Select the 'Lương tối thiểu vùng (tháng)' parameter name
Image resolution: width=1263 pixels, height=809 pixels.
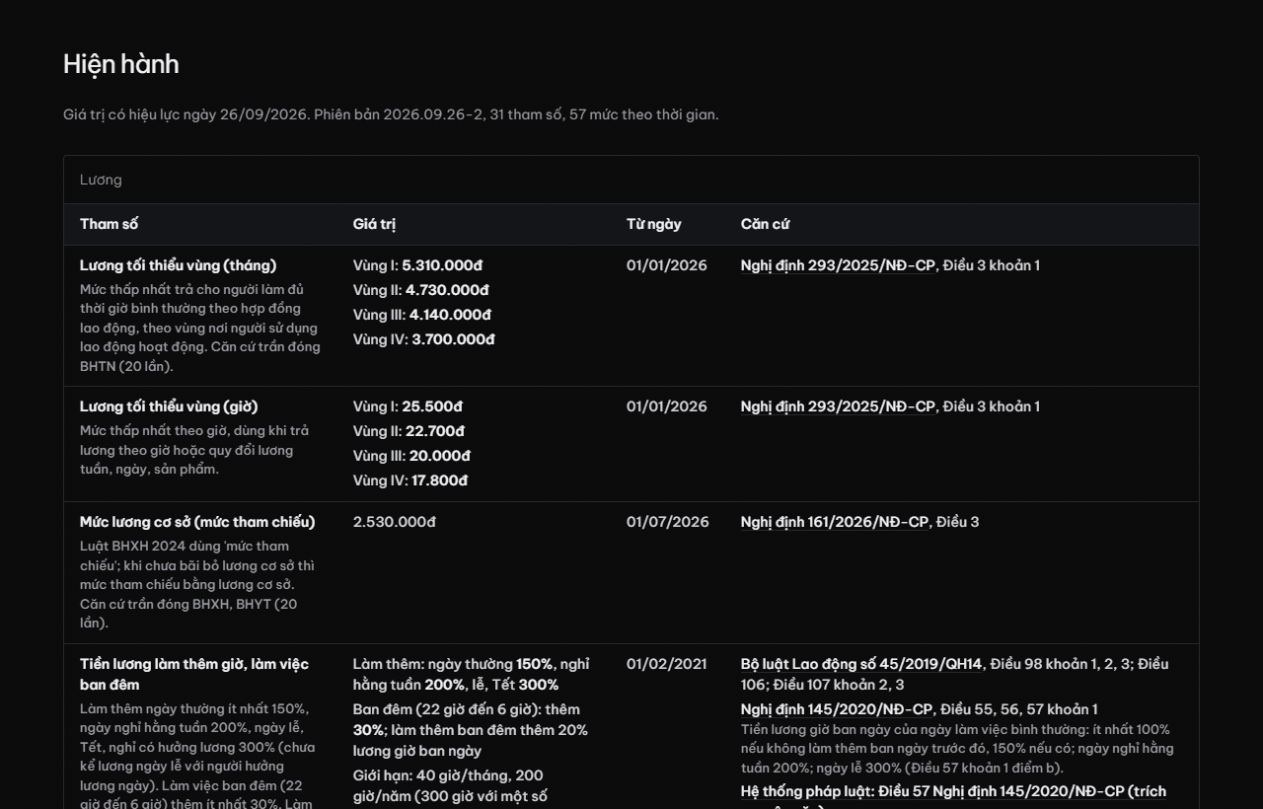click(178, 265)
